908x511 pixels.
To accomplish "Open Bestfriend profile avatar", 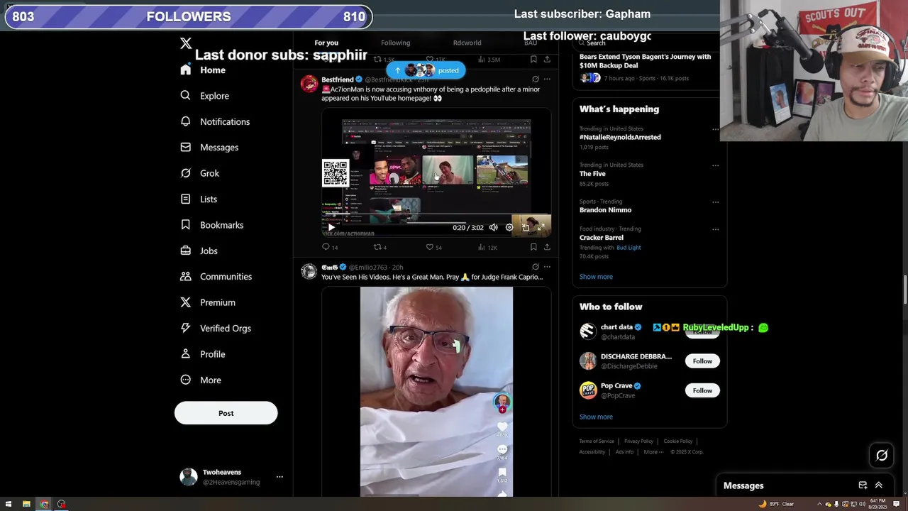I will click(x=309, y=84).
